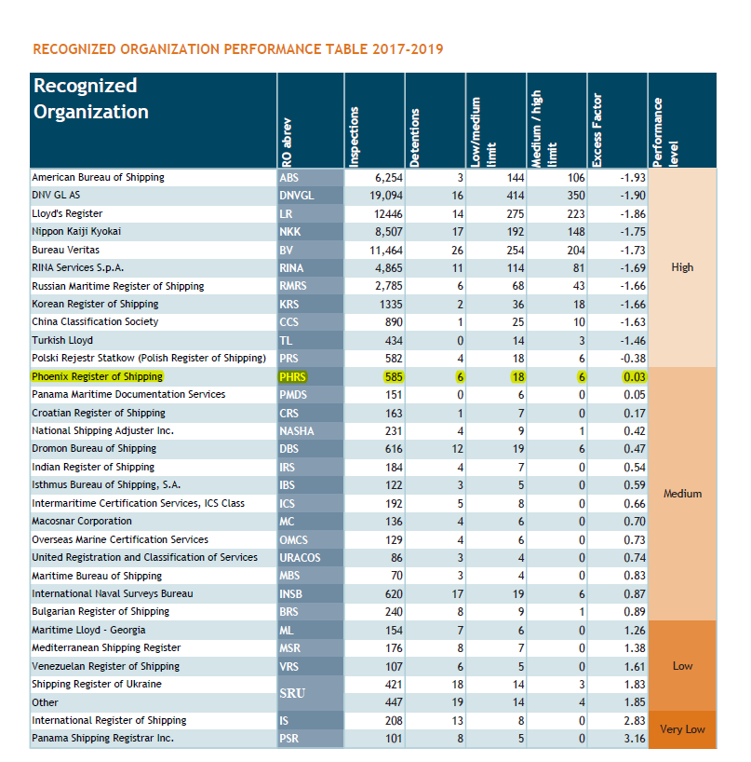Select the "High" performance level cell
751x762 pixels.
682,267
